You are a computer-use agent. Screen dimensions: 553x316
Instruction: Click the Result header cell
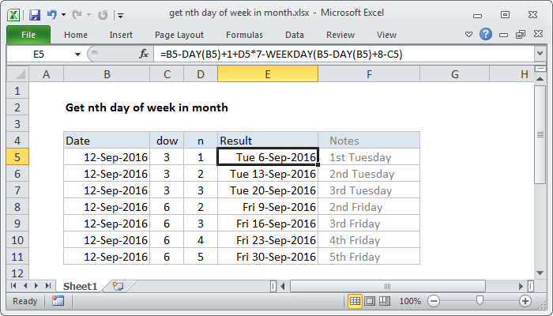click(268, 141)
